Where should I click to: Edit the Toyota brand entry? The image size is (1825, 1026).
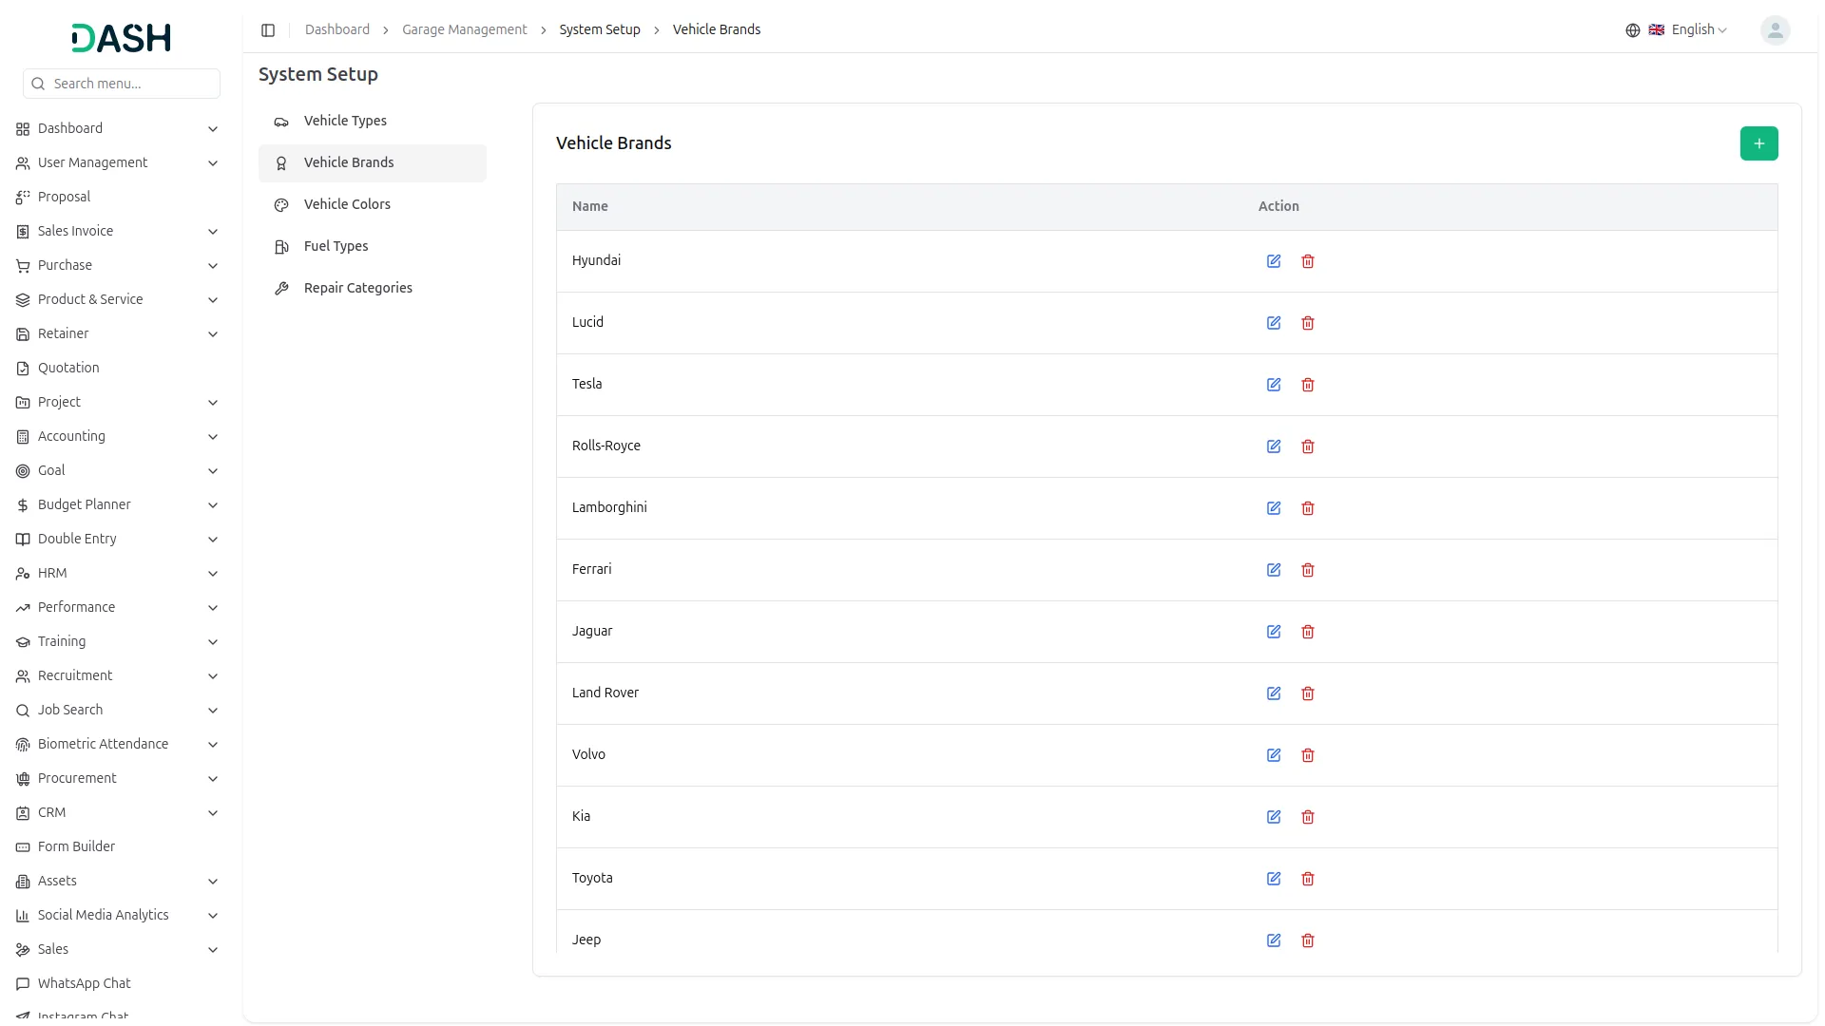pyautogui.click(x=1274, y=879)
